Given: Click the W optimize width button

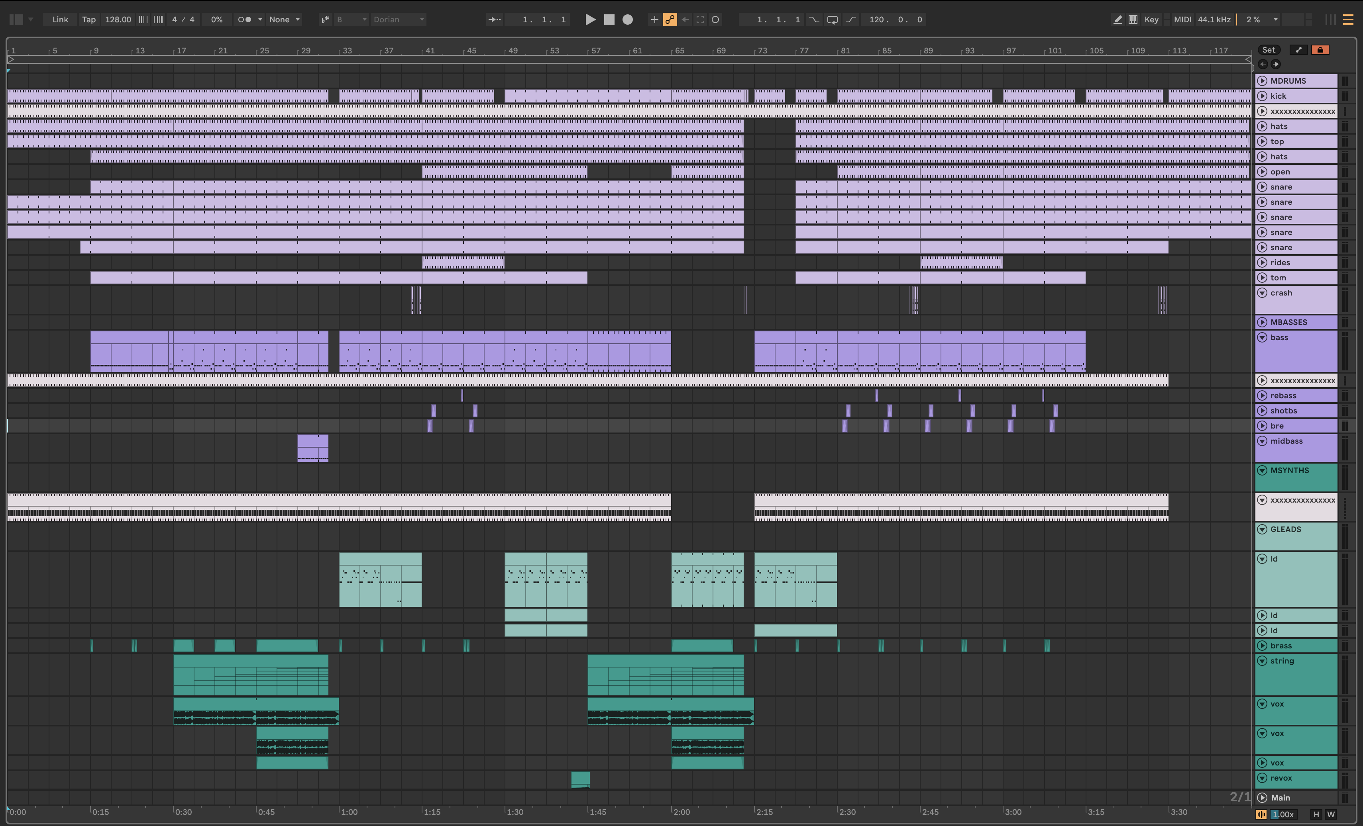Looking at the screenshot, I should [x=1330, y=814].
